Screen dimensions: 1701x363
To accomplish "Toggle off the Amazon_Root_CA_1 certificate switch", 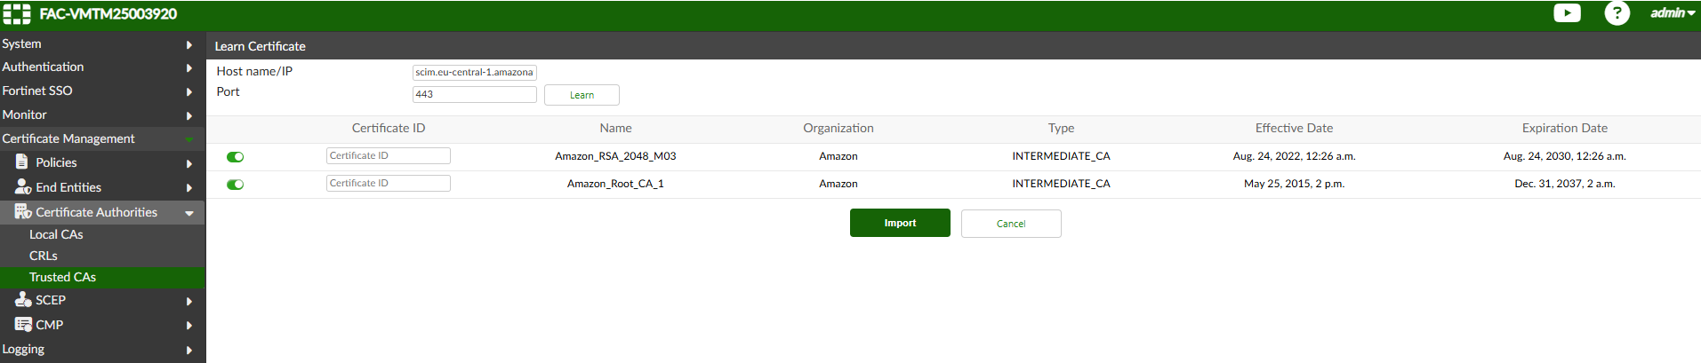I will pos(235,185).
